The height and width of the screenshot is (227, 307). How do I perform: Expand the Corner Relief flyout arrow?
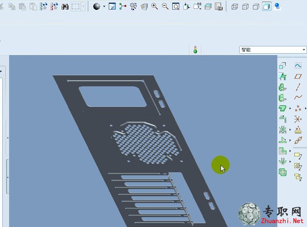tap(290, 151)
